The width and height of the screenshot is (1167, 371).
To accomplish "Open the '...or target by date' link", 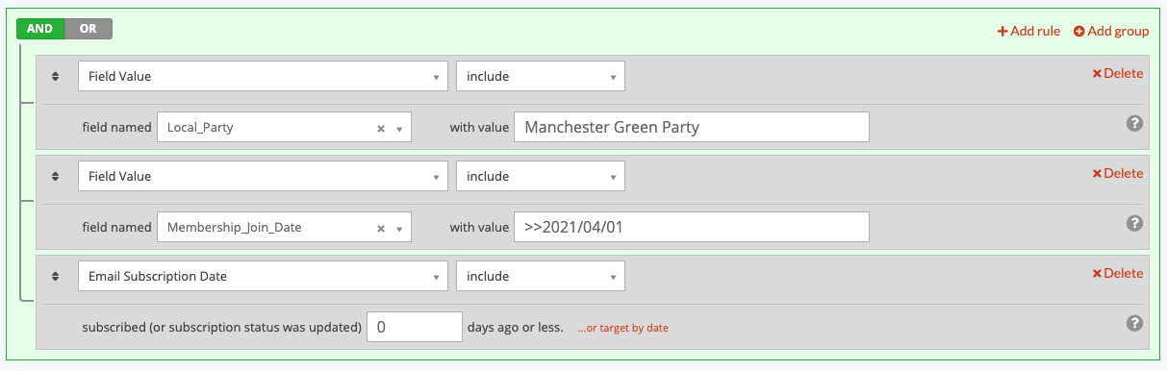I will [622, 328].
